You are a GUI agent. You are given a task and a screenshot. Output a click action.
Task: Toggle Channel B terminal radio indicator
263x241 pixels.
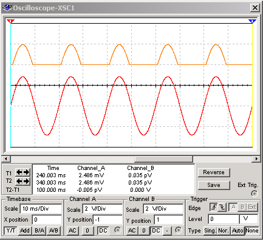[178, 230]
